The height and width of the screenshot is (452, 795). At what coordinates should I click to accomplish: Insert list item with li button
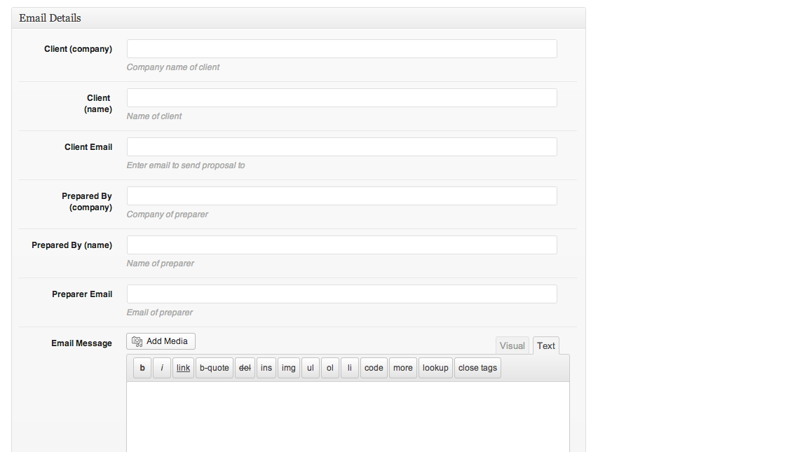(350, 368)
